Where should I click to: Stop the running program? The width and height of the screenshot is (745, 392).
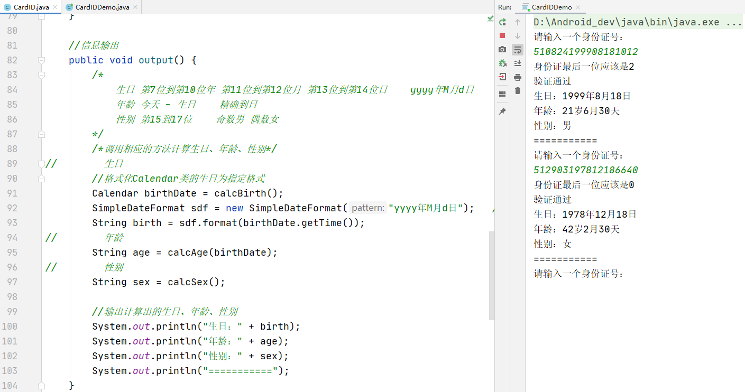502,35
